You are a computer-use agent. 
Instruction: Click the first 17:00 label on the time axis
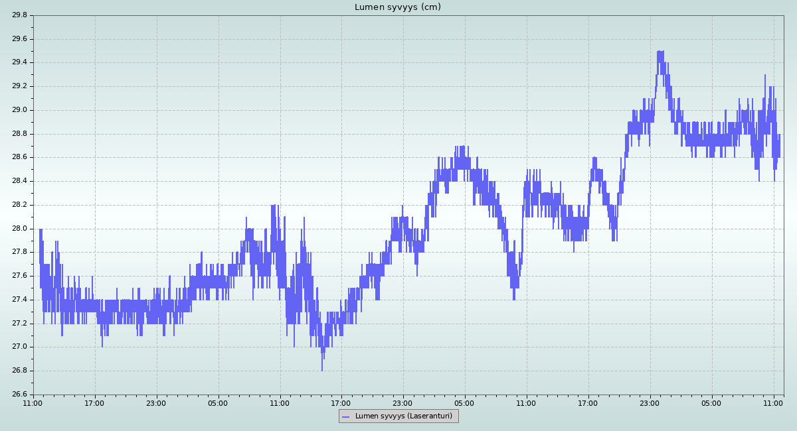point(94,402)
